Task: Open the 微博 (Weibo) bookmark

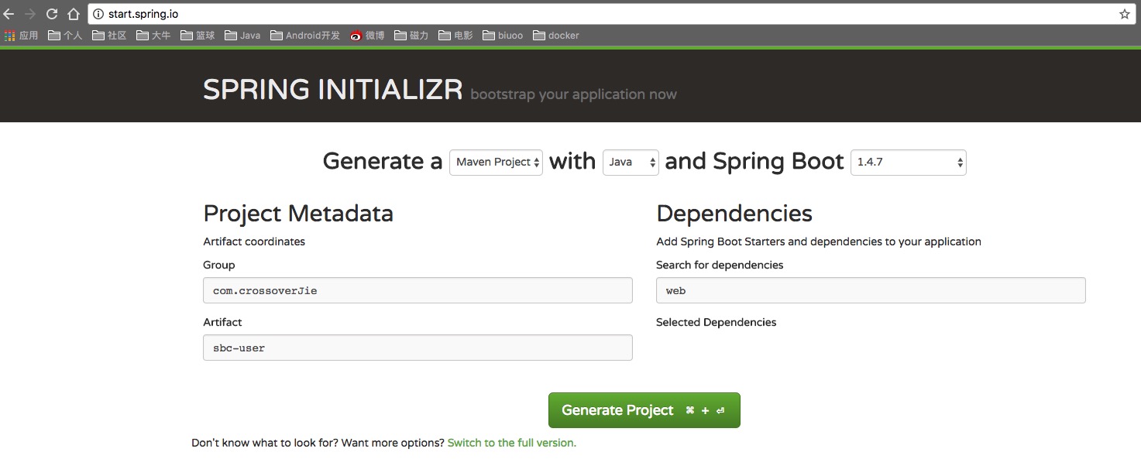Action: pyautogui.click(x=368, y=35)
